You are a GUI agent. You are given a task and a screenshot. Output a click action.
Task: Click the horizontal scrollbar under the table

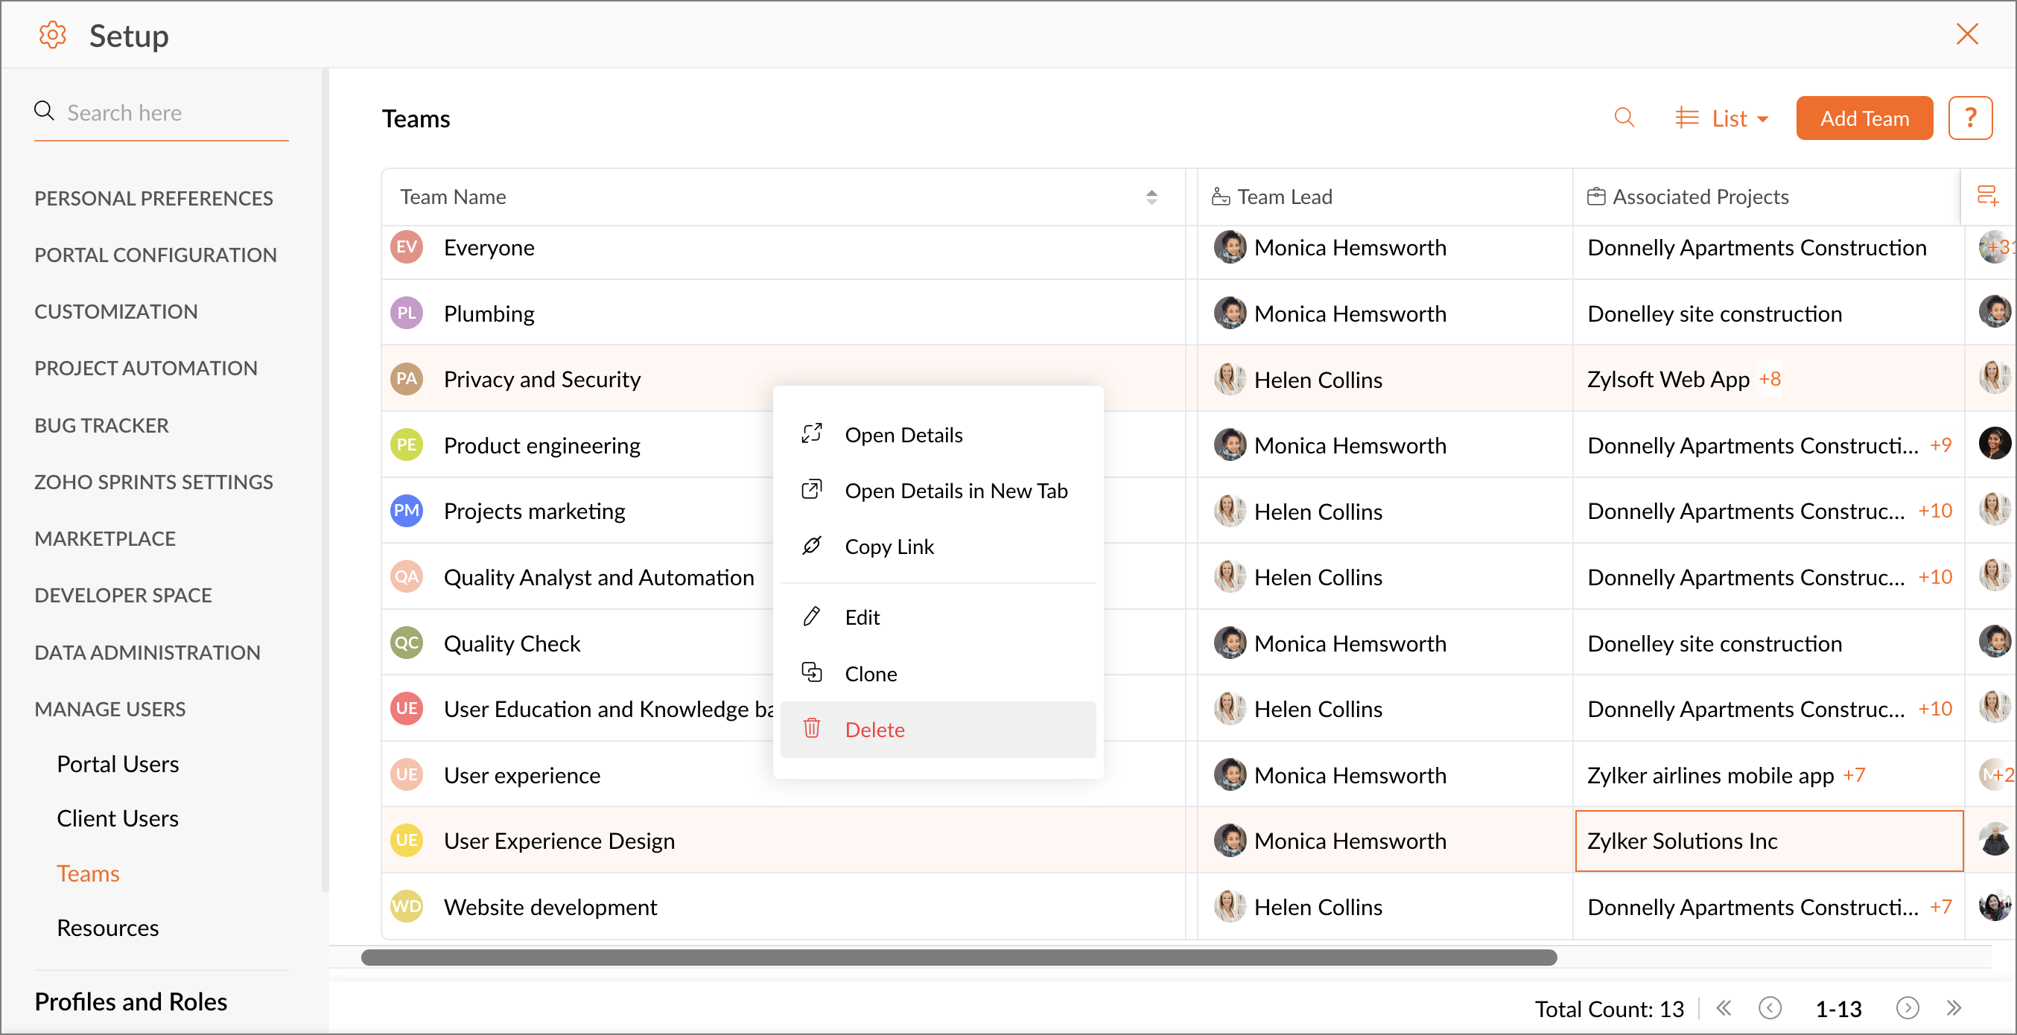pos(958,957)
